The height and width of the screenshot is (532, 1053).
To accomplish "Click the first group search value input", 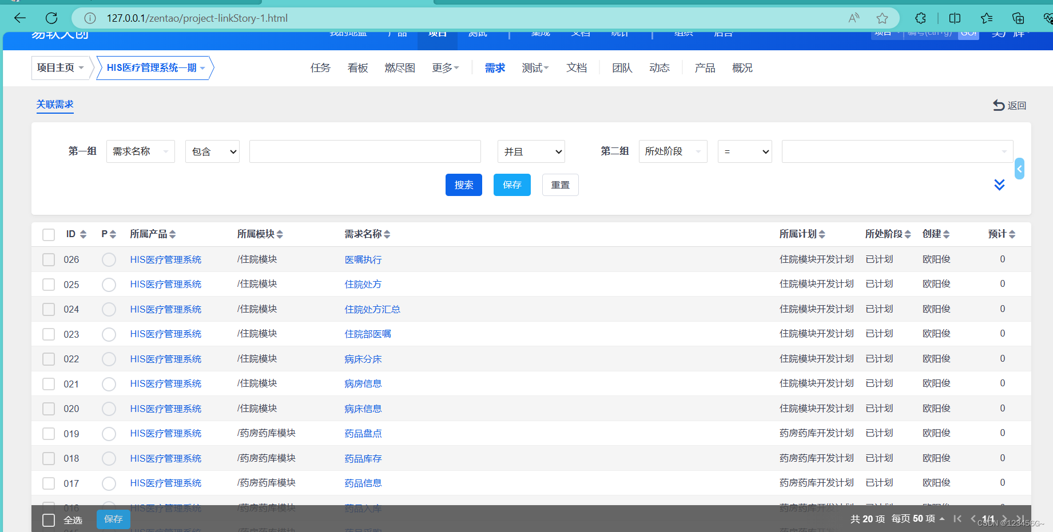I will [365, 151].
